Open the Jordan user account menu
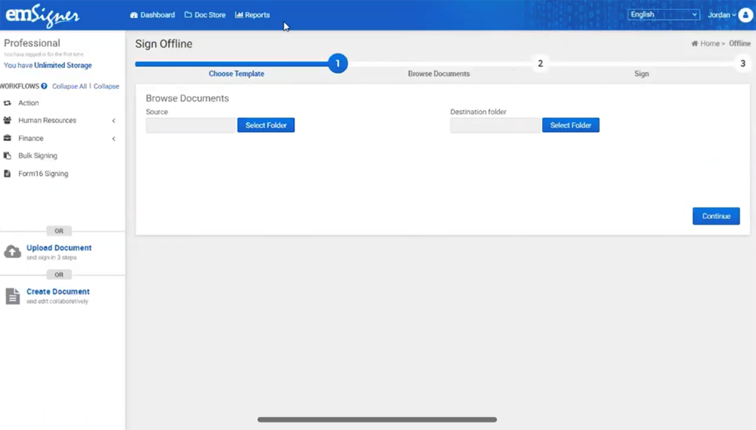Image resolution: width=756 pixels, height=430 pixels. (x=721, y=15)
